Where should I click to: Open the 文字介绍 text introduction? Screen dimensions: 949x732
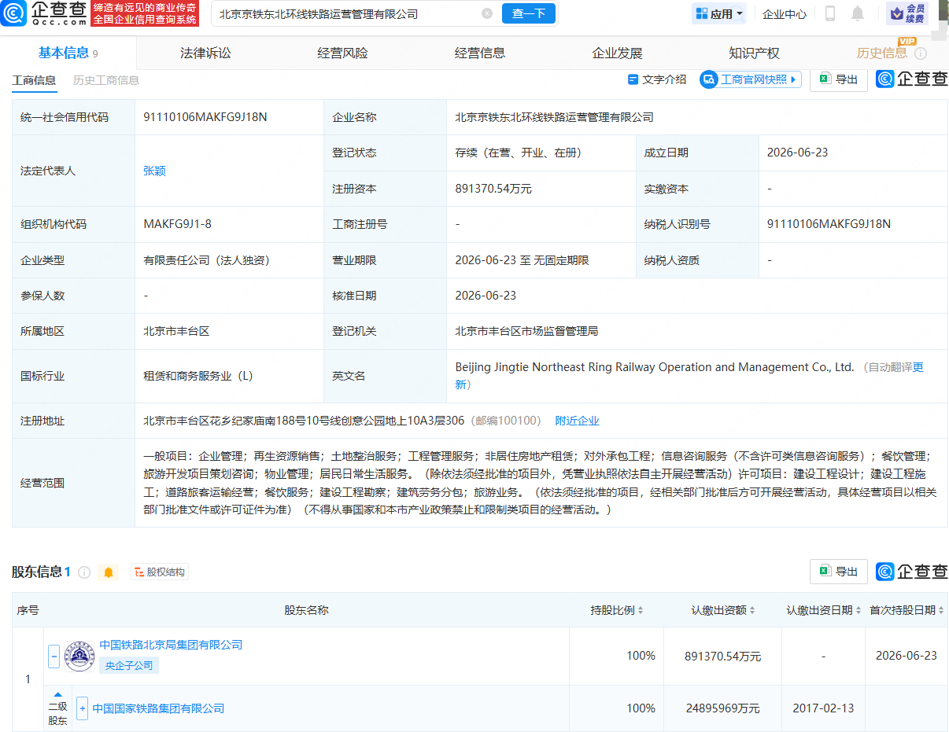657,79
